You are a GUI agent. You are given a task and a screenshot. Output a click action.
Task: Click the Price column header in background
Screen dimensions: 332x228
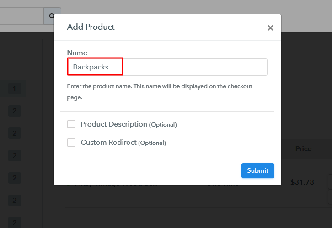(303, 149)
